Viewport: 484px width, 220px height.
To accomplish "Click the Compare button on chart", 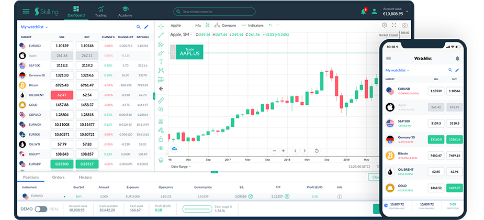I will coord(225,25).
